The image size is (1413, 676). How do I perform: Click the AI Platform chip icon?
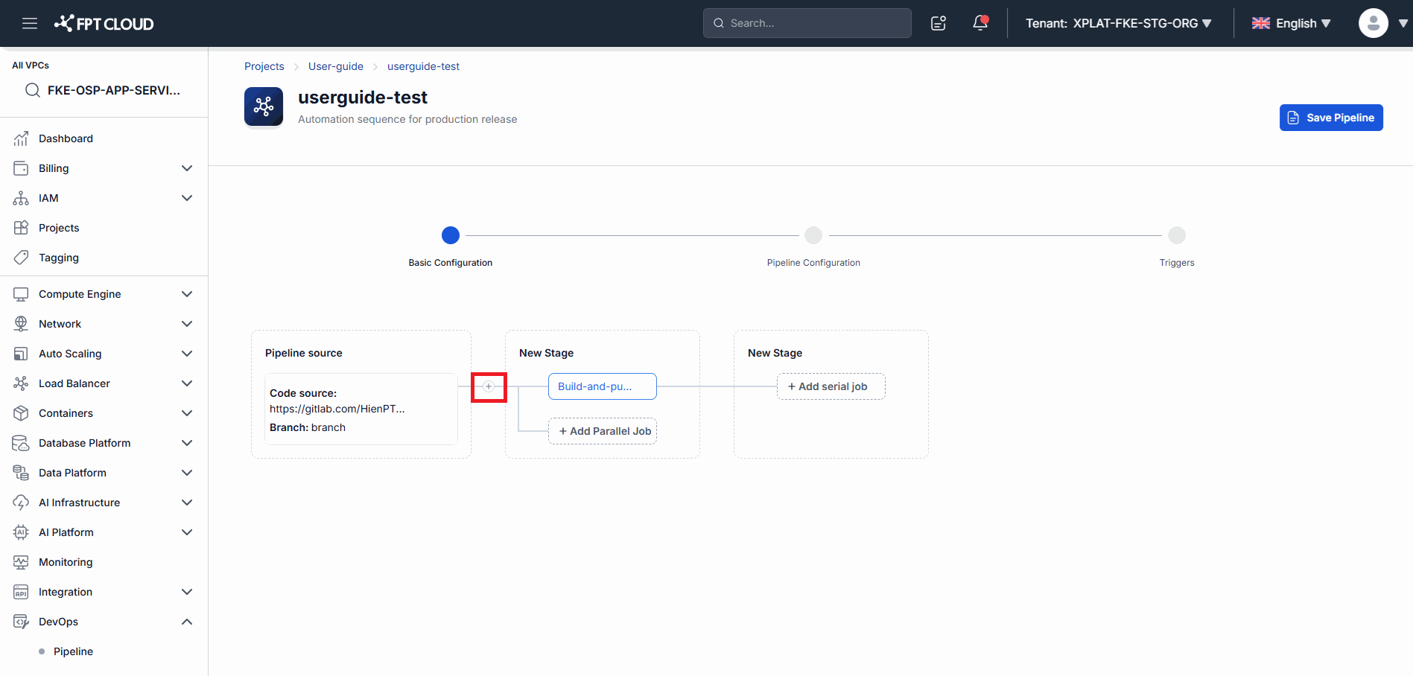[21, 532]
